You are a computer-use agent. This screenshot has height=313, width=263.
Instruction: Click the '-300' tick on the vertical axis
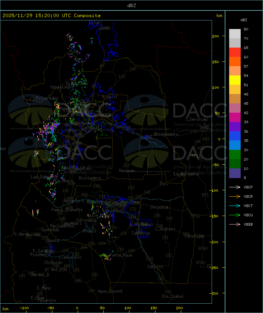pyautogui.click(x=214, y=293)
